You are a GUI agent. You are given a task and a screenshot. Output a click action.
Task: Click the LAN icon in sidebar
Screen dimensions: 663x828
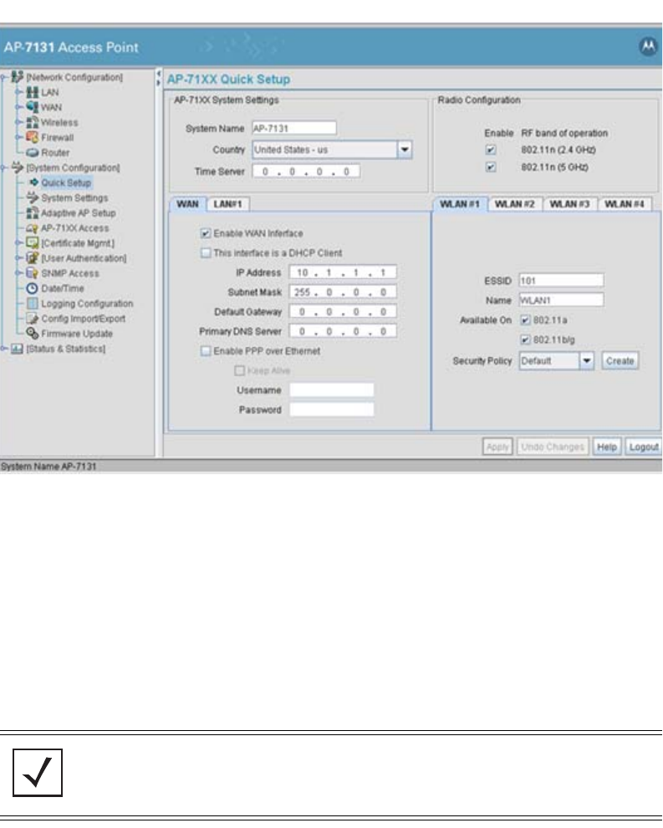[x=33, y=92]
